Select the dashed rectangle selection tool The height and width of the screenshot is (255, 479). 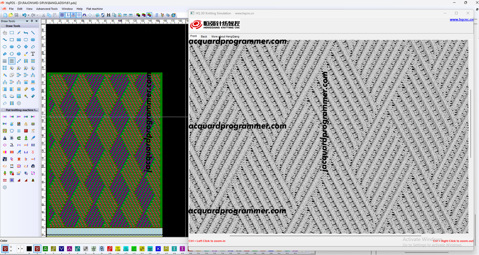[x=12, y=33]
